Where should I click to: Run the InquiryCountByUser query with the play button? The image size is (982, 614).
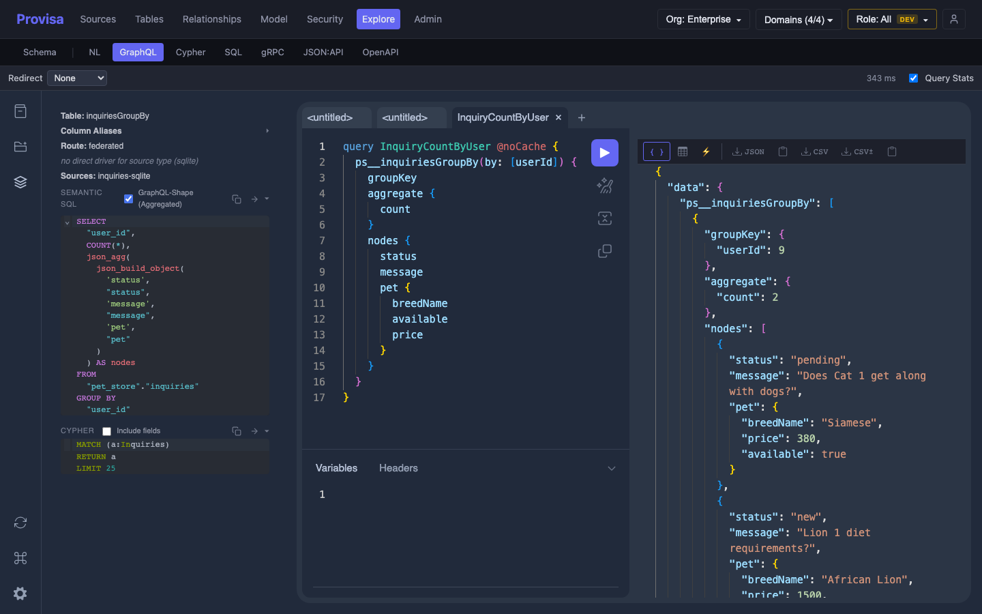pyautogui.click(x=604, y=153)
